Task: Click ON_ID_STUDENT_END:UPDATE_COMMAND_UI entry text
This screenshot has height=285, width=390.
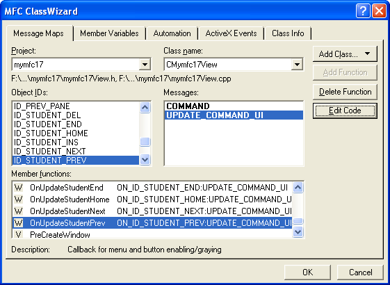Action: pyautogui.click(x=202, y=188)
